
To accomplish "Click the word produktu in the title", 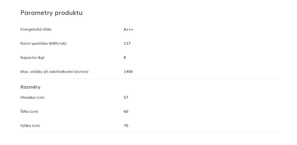I will click(69, 13).
